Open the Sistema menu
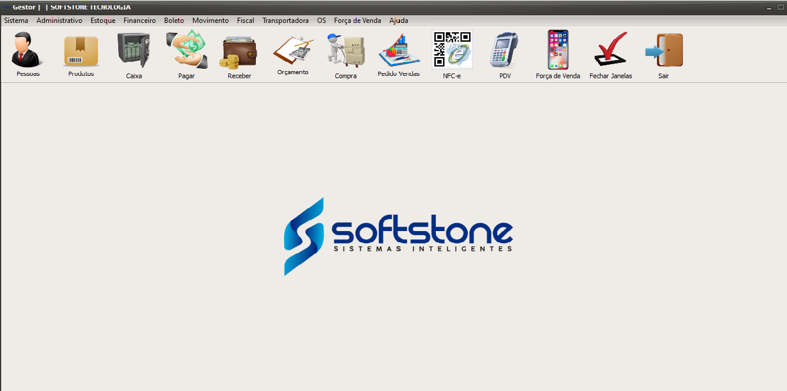Image resolution: width=787 pixels, height=391 pixels. click(x=16, y=21)
